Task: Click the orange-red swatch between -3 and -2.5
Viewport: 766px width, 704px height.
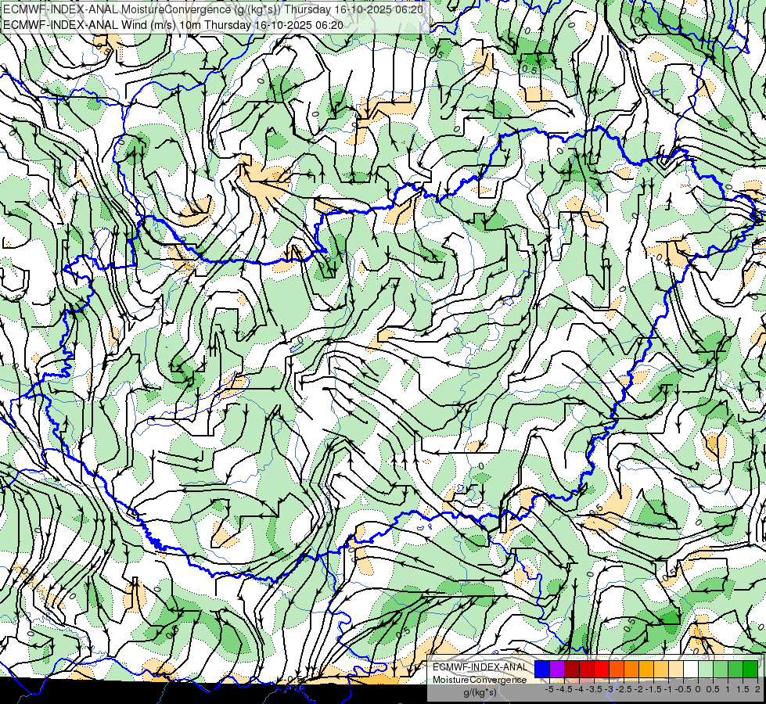Action: click(x=617, y=670)
